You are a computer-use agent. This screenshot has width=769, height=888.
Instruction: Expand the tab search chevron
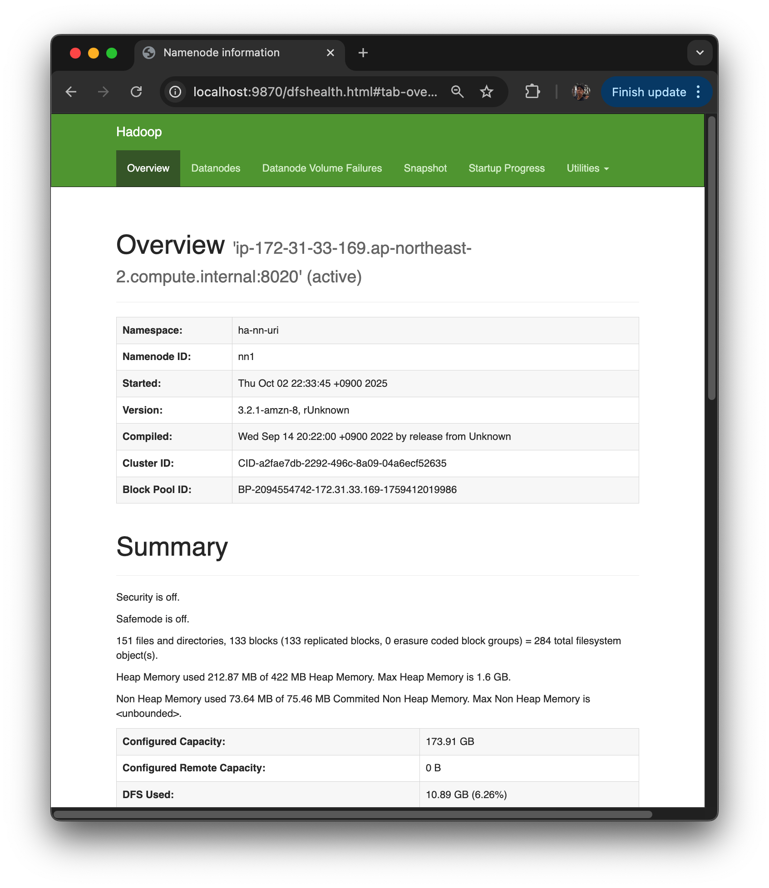click(700, 53)
